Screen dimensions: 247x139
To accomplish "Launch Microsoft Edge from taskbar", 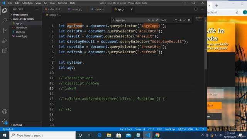I will click(100, 135).
